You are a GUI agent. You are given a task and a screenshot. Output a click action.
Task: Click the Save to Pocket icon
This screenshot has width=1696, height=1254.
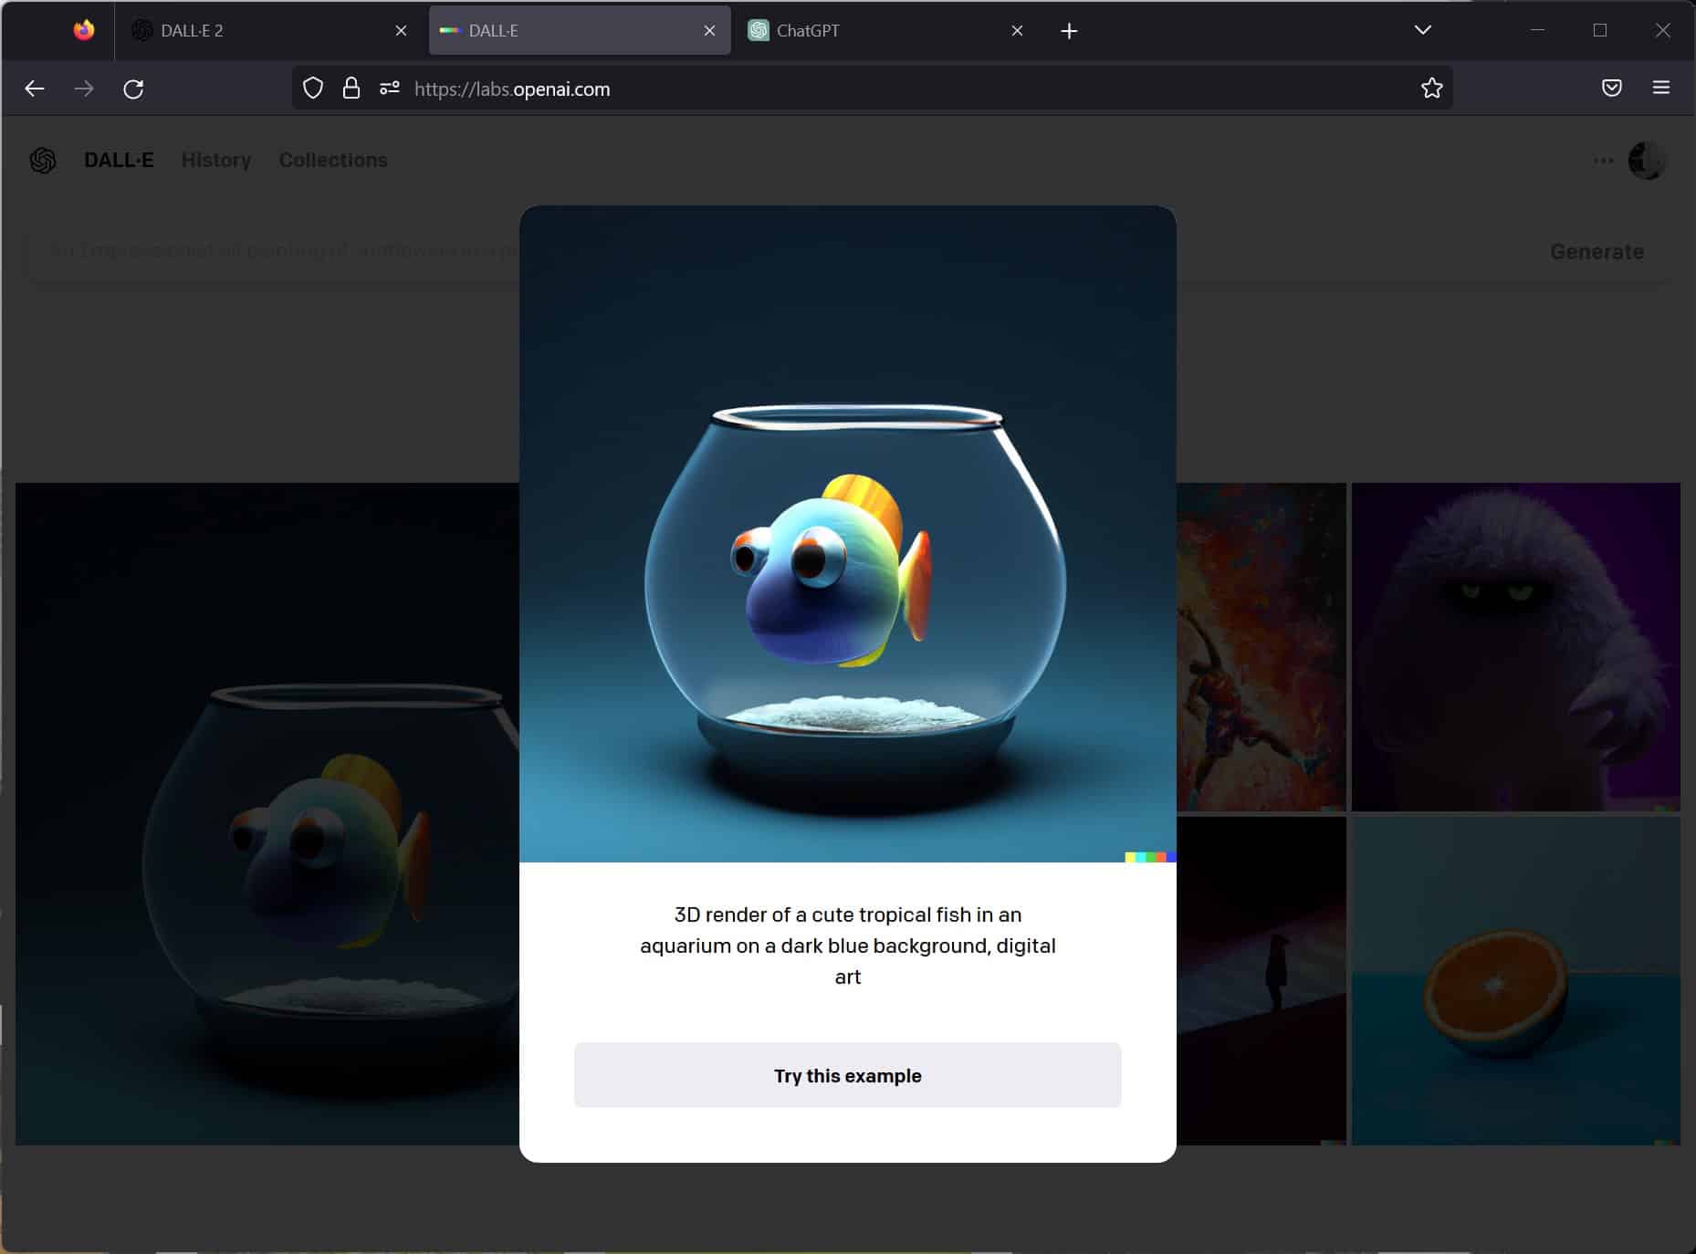coord(1611,88)
